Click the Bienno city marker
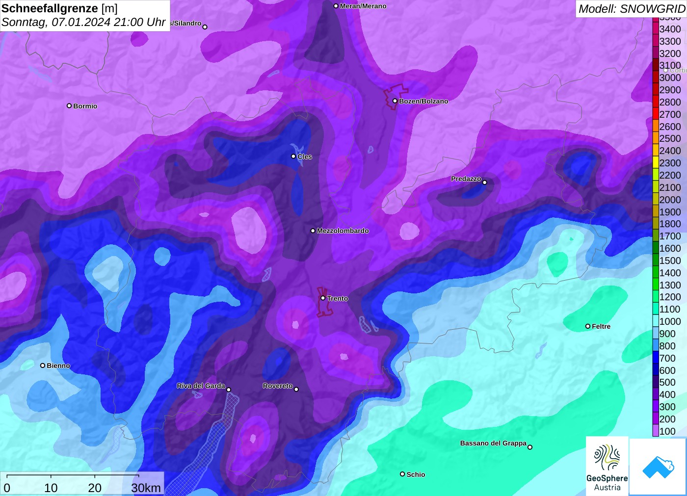The width and height of the screenshot is (687, 496). point(43,365)
